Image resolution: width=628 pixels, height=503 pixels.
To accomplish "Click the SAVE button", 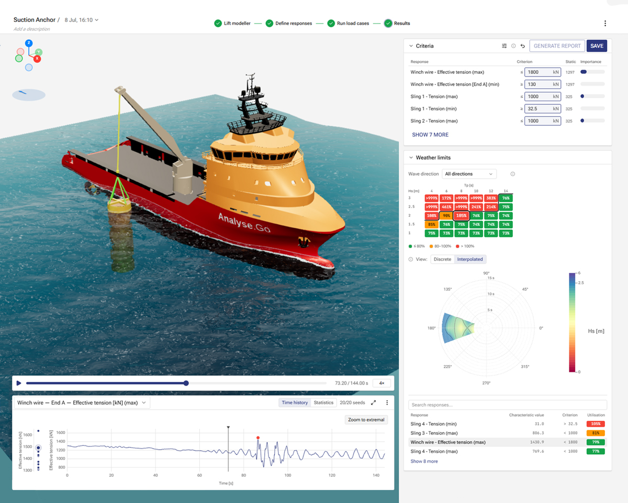I will (x=597, y=46).
